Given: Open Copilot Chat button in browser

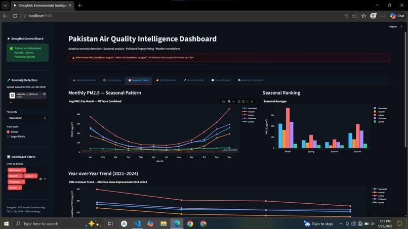Looking at the screenshot, I should pyautogui.click(x=397, y=16).
